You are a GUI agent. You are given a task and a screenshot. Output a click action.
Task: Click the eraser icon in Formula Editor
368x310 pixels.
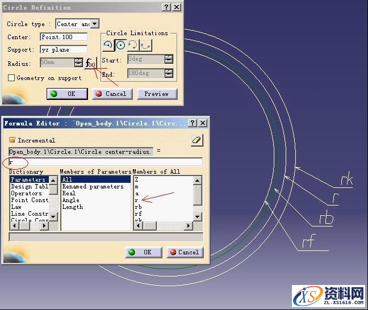[196, 140]
